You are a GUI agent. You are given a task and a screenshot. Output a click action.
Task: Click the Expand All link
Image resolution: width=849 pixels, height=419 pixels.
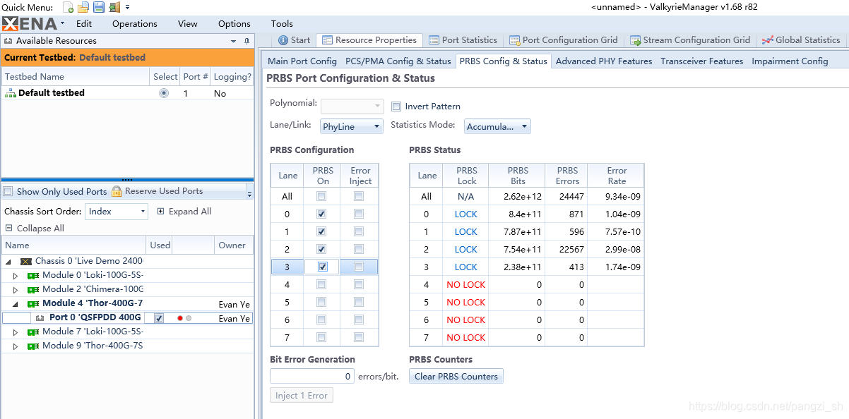click(190, 211)
